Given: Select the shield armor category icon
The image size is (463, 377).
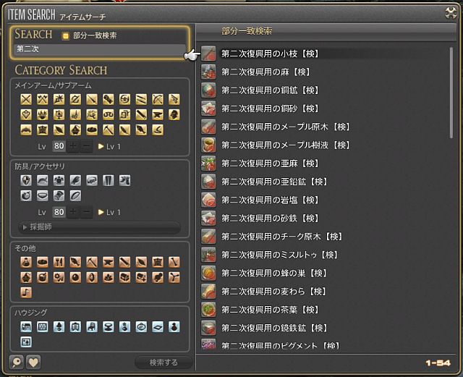Looking at the screenshot, I should click(x=26, y=180).
